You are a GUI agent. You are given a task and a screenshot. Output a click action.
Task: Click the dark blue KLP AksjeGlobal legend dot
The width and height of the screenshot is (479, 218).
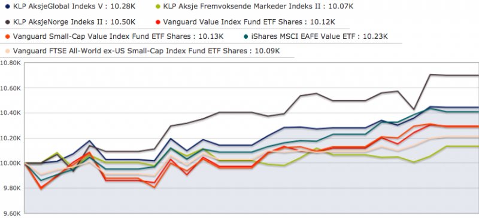click(x=8, y=6)
